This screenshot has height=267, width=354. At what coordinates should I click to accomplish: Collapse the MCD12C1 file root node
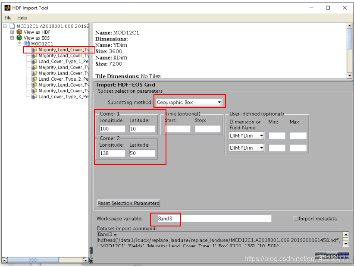(x=5, y=26)
